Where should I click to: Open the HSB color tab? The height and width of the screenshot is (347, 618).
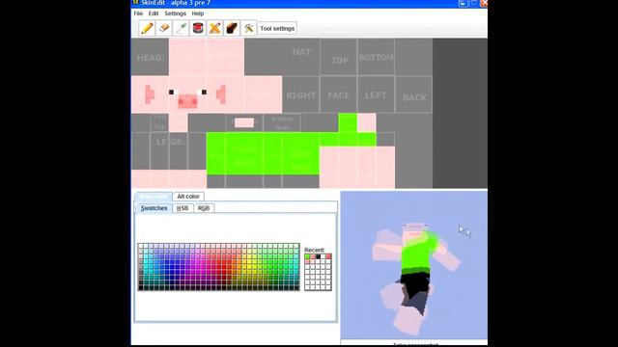coord(183,208)
